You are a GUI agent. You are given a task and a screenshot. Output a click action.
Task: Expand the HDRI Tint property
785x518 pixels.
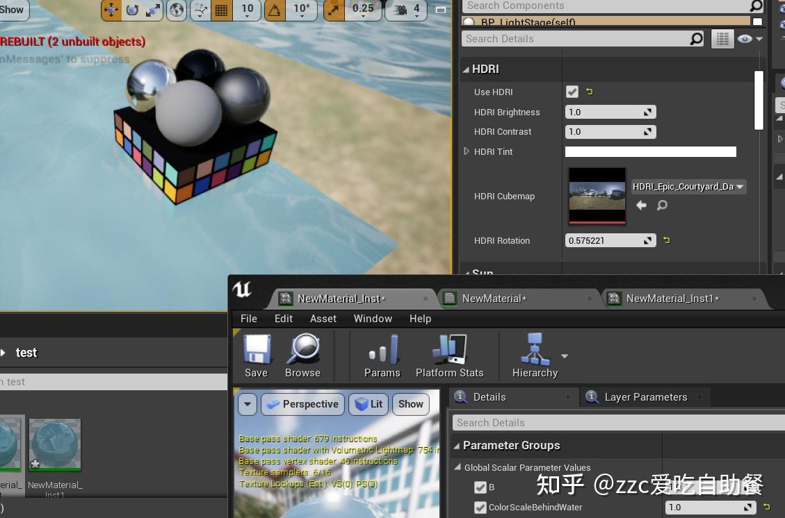coord(466,151)
